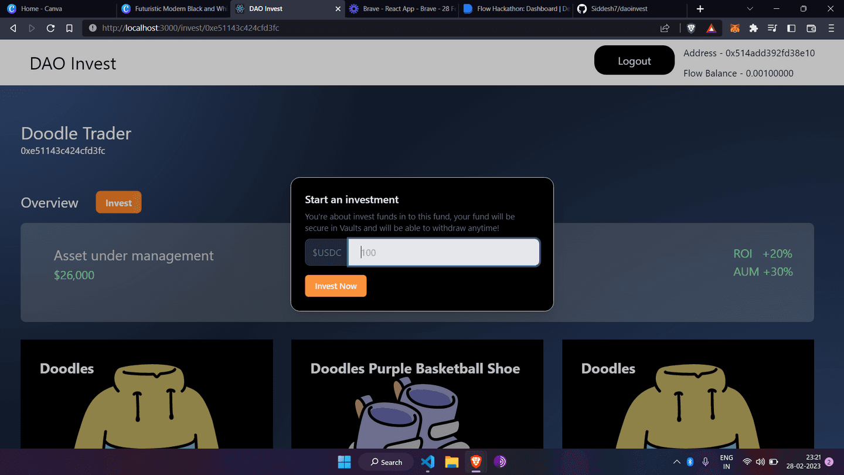Reload the page with the refresh icon

tap(50, 28)
